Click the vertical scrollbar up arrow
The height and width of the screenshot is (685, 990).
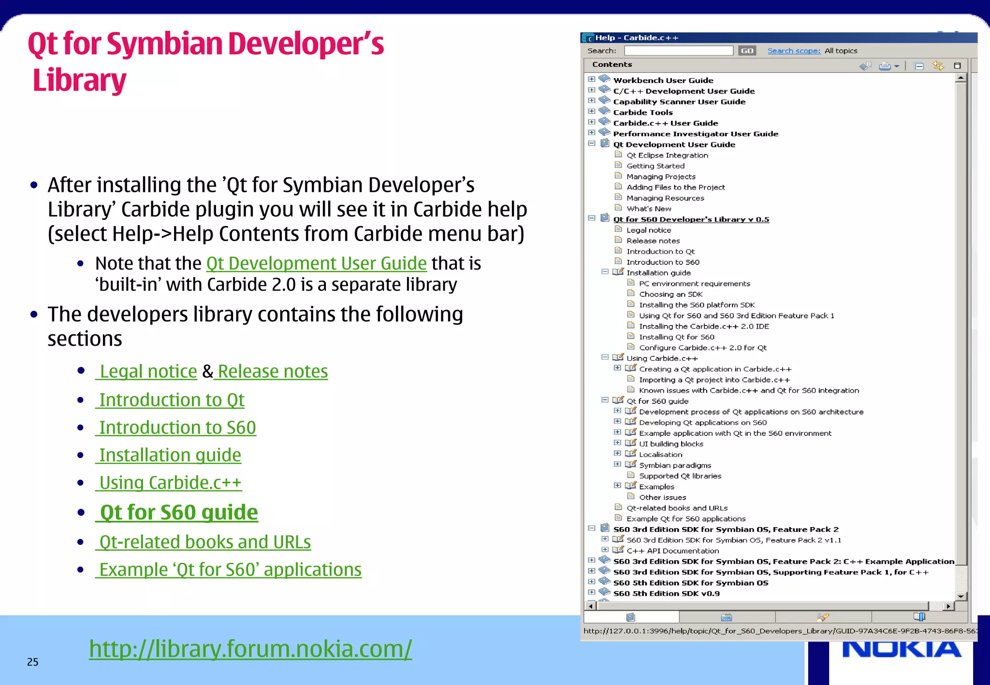[x=961, y=78]
